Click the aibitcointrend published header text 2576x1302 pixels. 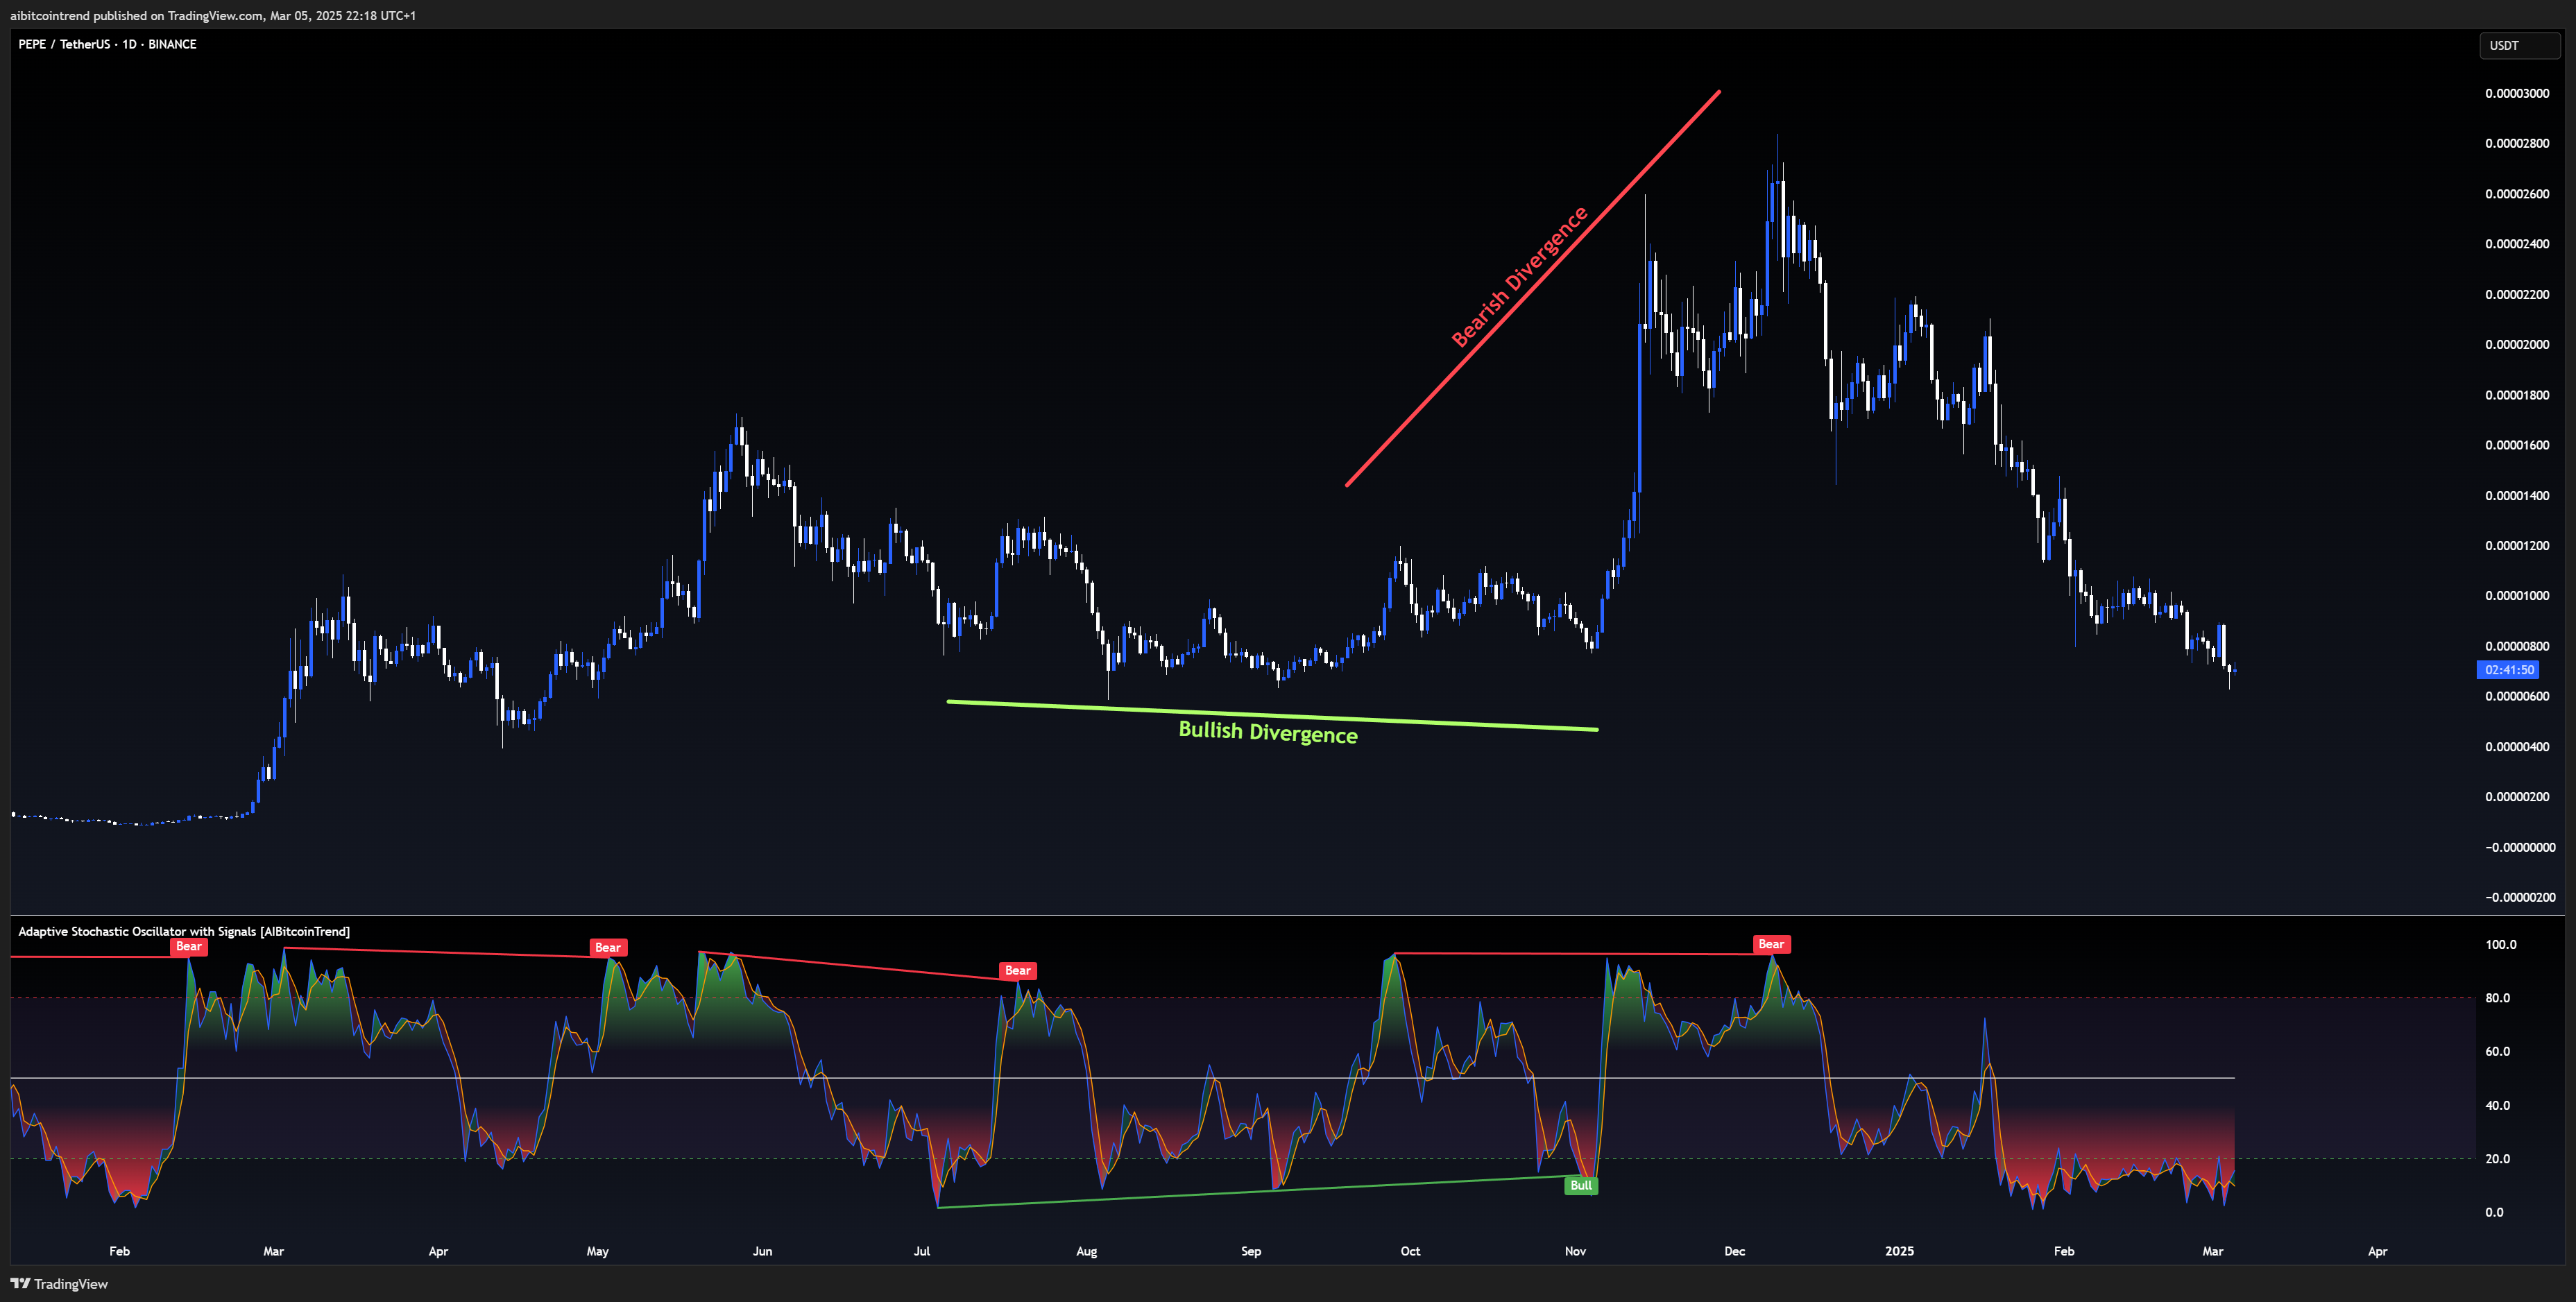213,15
